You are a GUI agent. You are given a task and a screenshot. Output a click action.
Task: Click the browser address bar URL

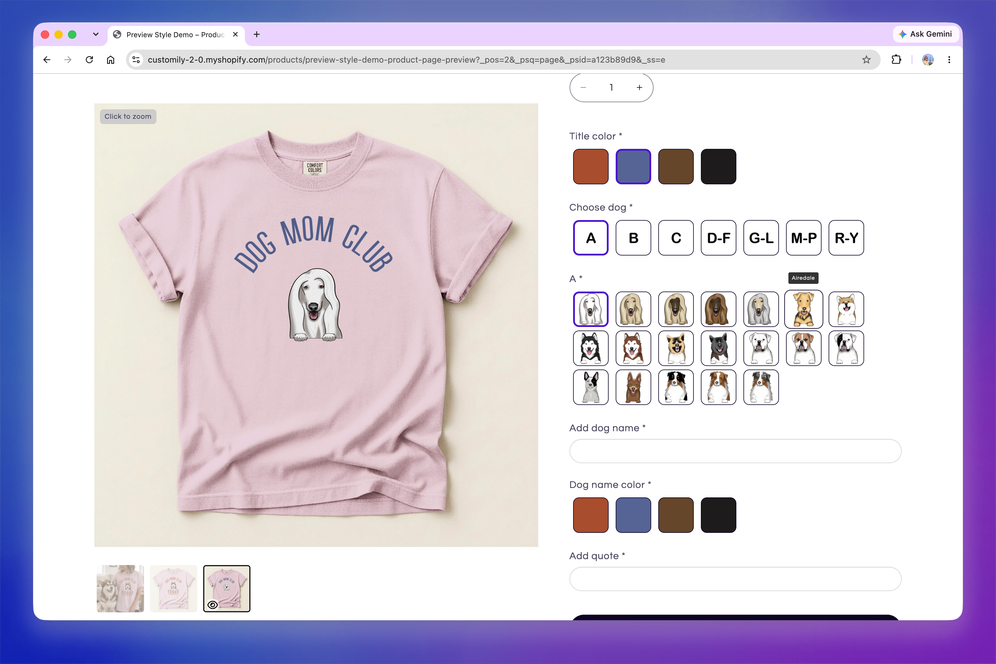pyautogui.click(x=406, y=60)
